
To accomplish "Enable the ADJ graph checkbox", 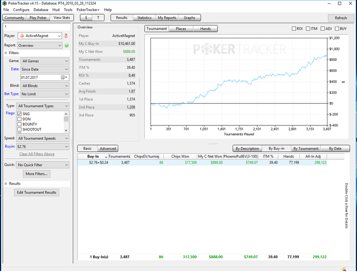I will pyautogui.click(x=322, y=29).
